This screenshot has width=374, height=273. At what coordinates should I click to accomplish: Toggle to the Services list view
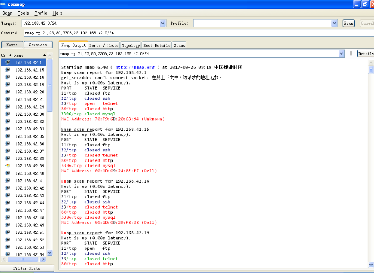click(38, 45)
